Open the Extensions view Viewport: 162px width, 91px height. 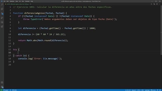(2, 27)
